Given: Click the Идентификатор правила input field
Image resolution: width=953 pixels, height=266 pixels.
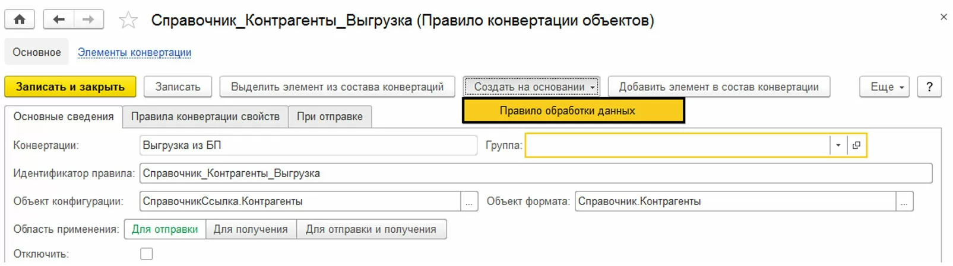Looking at the screenshot, I should point(536,174).
